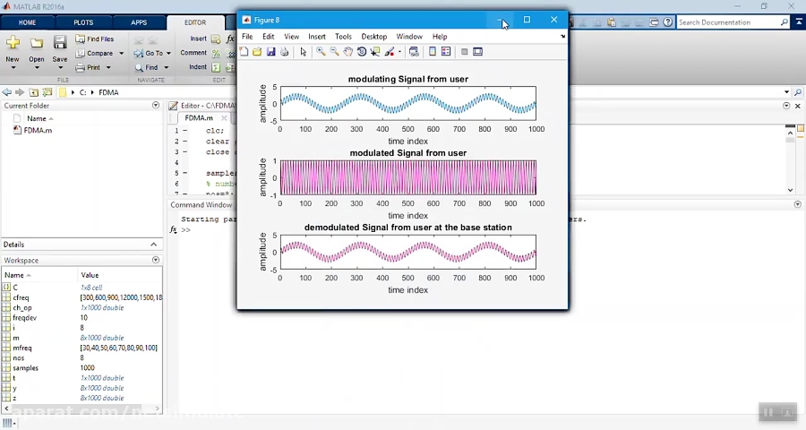Click the Insert Legend icon
The width and height of the screenshot is (806, 430).
(x=446, y=52)
